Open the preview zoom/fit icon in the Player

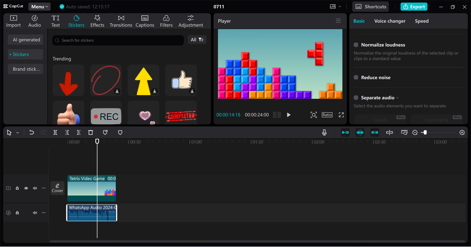point(314,115)
